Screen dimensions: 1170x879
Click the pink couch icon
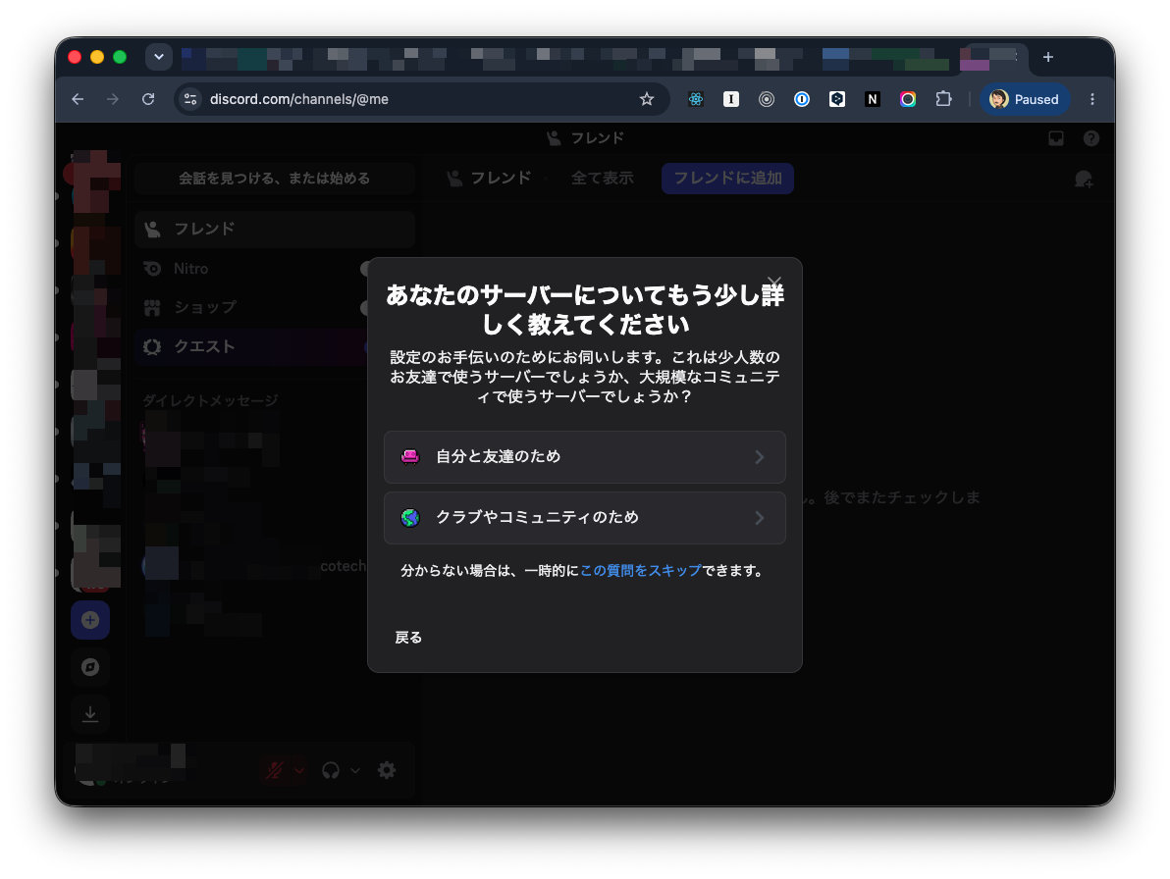pos(409,456)
